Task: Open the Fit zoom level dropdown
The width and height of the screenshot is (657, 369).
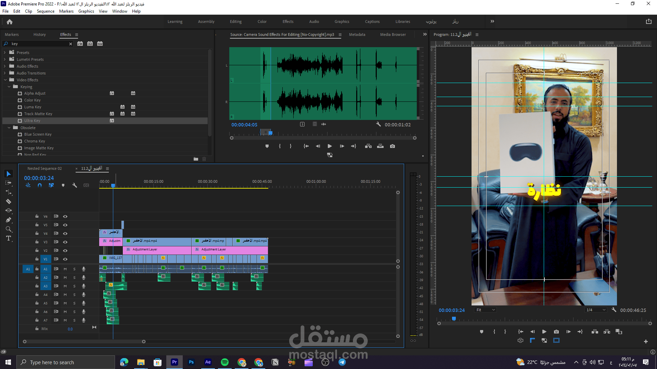Action: 485,310
